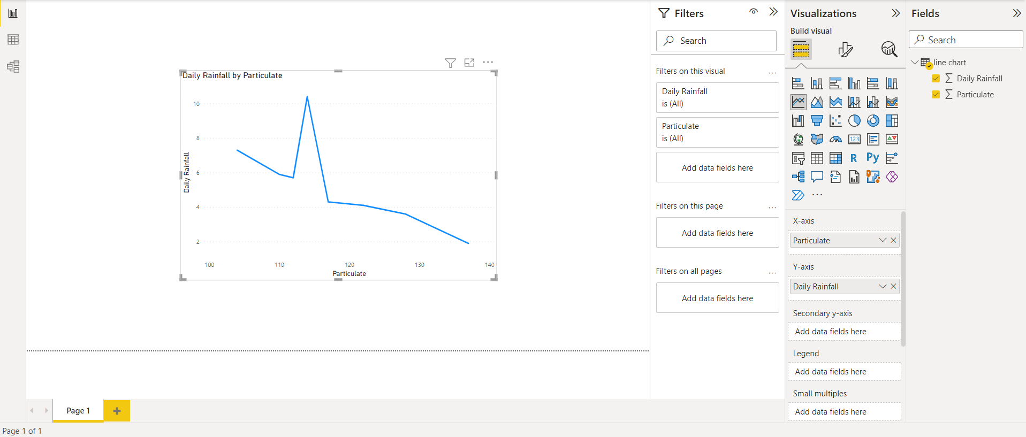The image size is (1026, 437).
Task: Collapse the Visualizations pane
Action: pos(895,13)
